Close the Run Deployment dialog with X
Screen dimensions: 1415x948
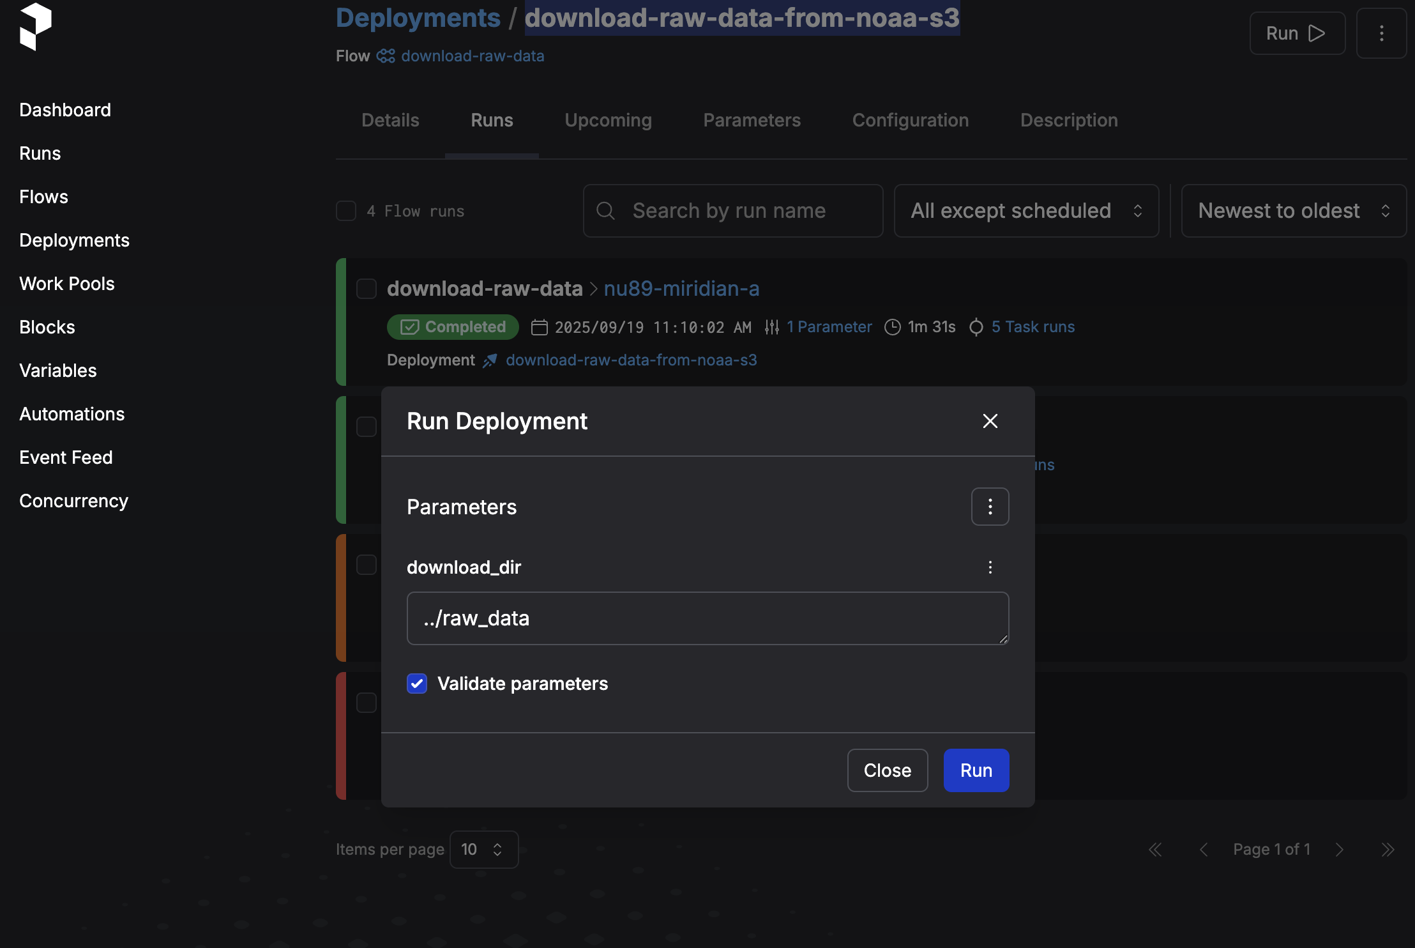pyautogui.click(x=990, y=421)
